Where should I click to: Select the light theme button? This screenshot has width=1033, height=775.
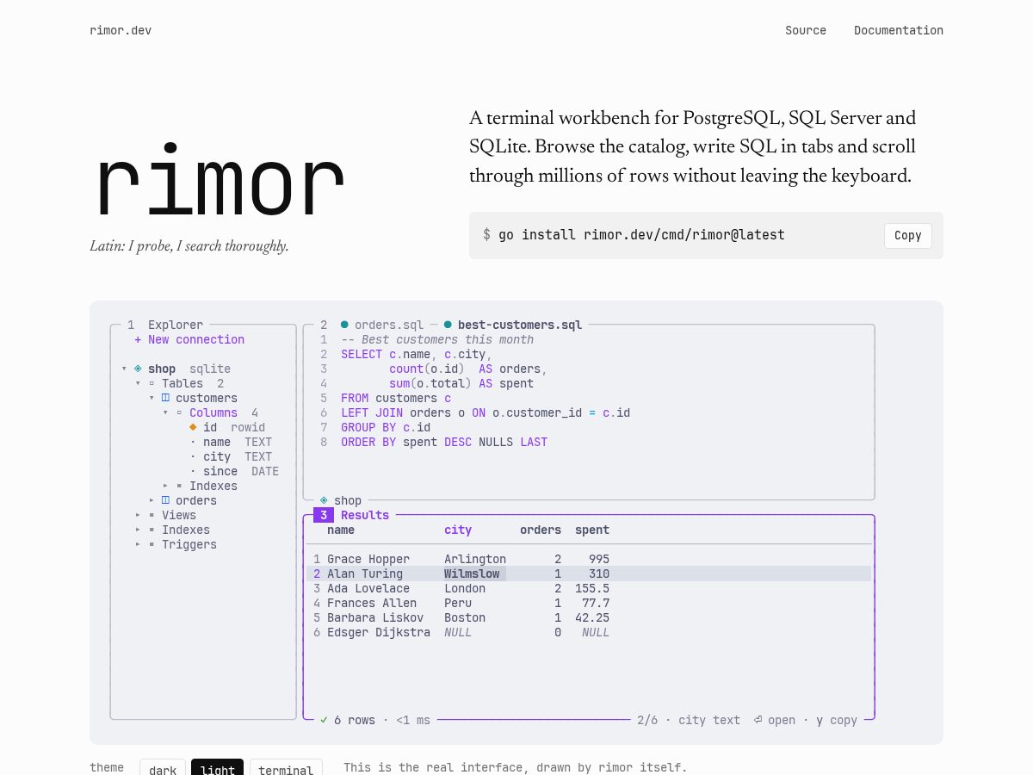click(218, 769)
